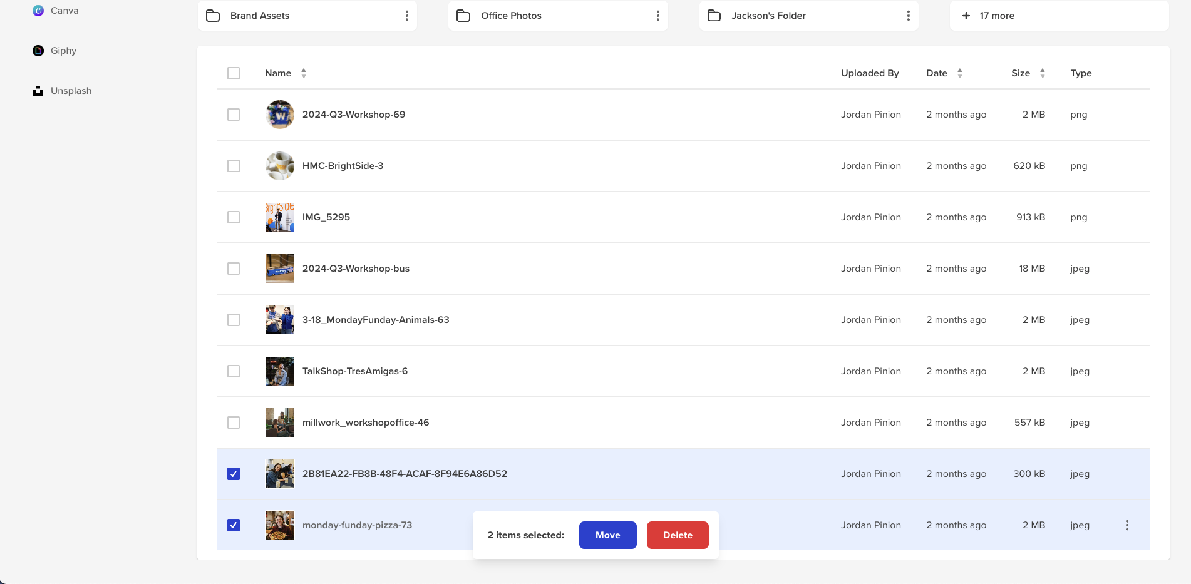Viewport: 1191px width, 584px height.
Task: Open thumbnail of millwork_workshopoffice-46
Action: pyautogui.click(x=280, y=423)
